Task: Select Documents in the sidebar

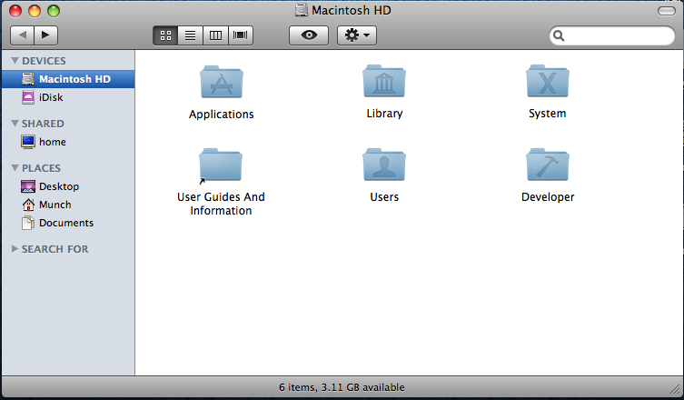Action: (68, 223)
